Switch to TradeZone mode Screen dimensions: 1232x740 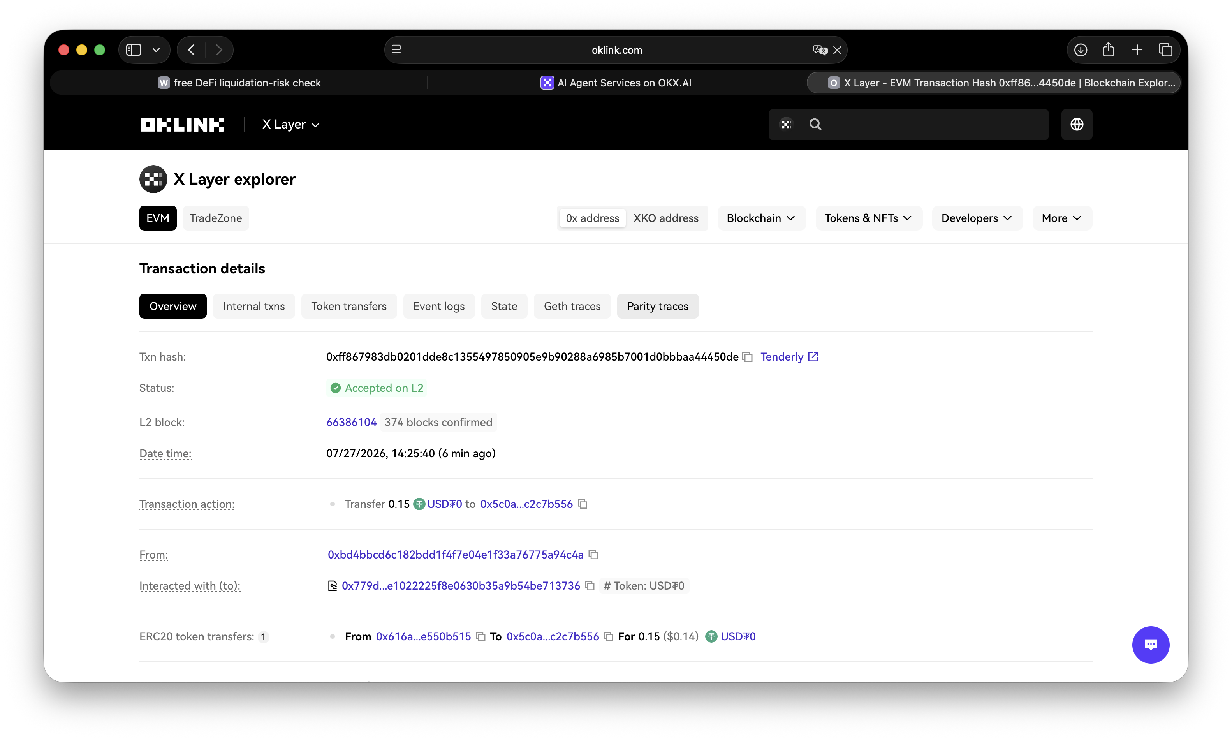[216, 218]
